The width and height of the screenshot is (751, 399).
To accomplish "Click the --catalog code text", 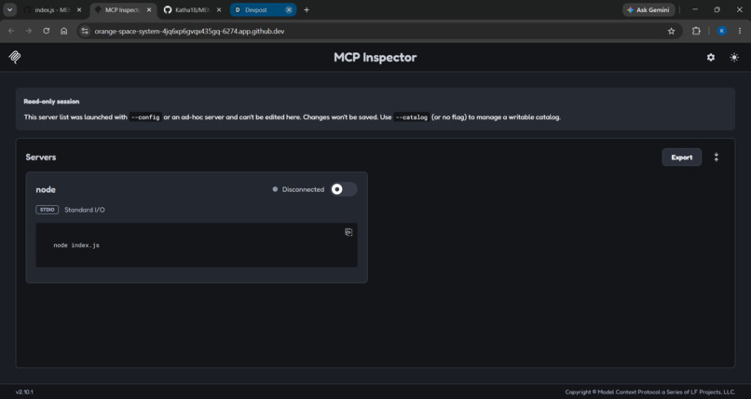I will pyautogui.click(x=412, y=117).
